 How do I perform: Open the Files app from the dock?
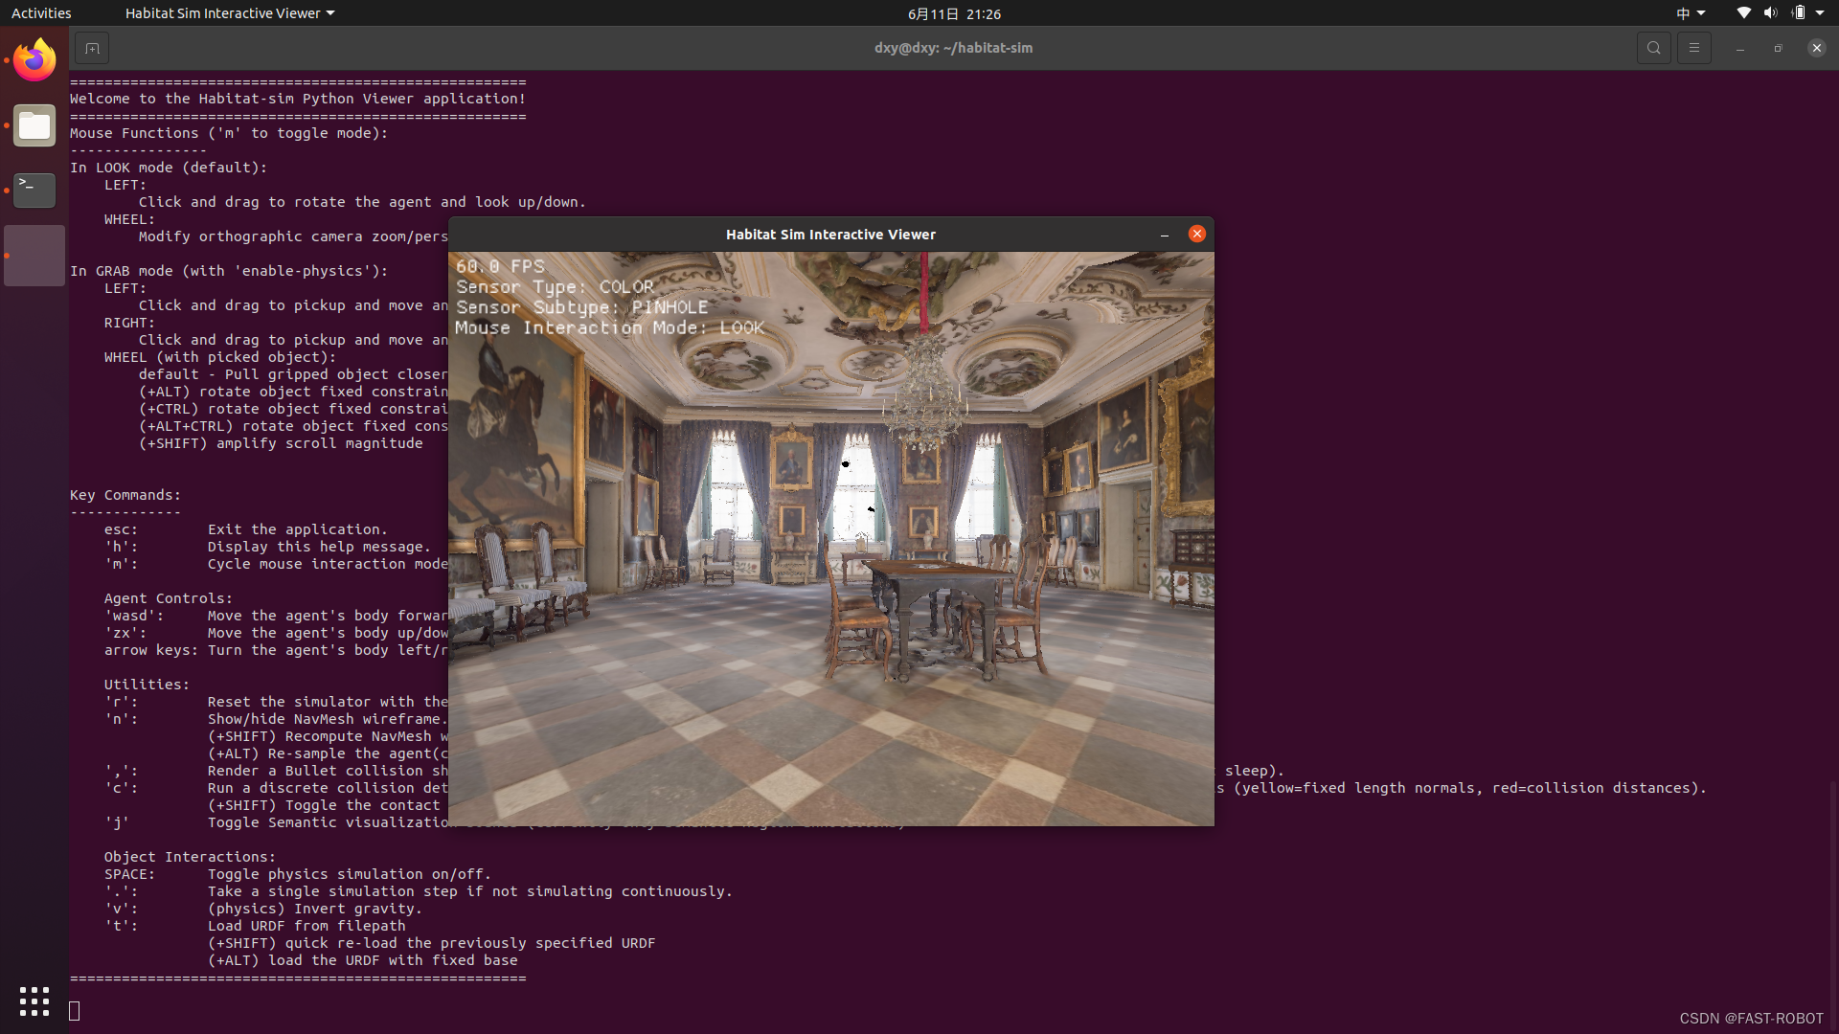(34, 125)
